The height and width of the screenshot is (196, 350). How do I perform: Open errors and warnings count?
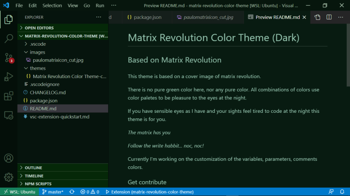tap(90, 192)
